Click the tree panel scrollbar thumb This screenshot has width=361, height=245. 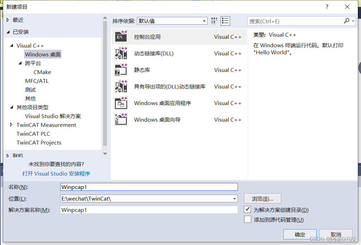(105, 84)
